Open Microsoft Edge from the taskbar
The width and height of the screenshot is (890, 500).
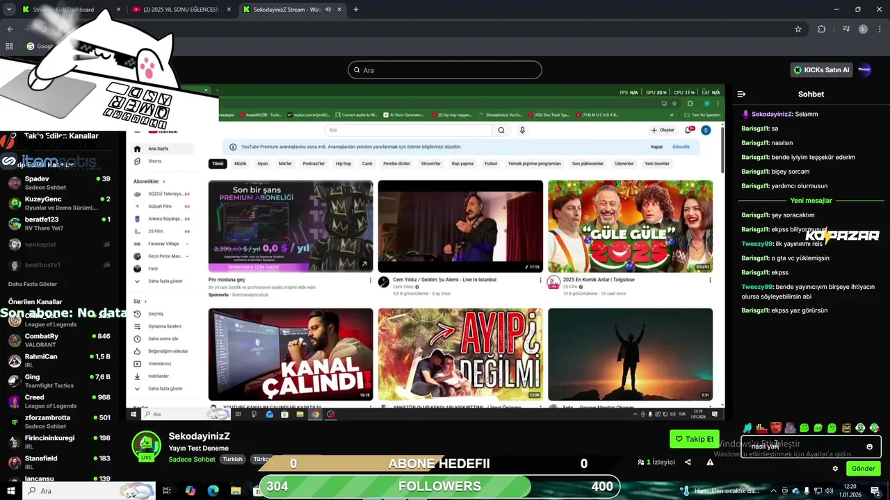click(x=213, y=491)
